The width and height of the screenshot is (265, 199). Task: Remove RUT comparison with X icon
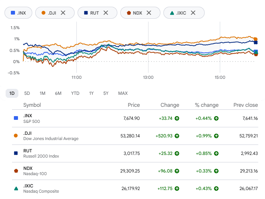[x=106, y=13]
